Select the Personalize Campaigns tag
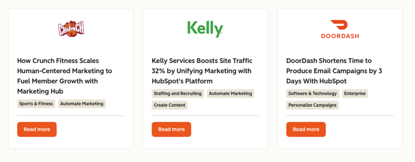 (x=312, y=105)
